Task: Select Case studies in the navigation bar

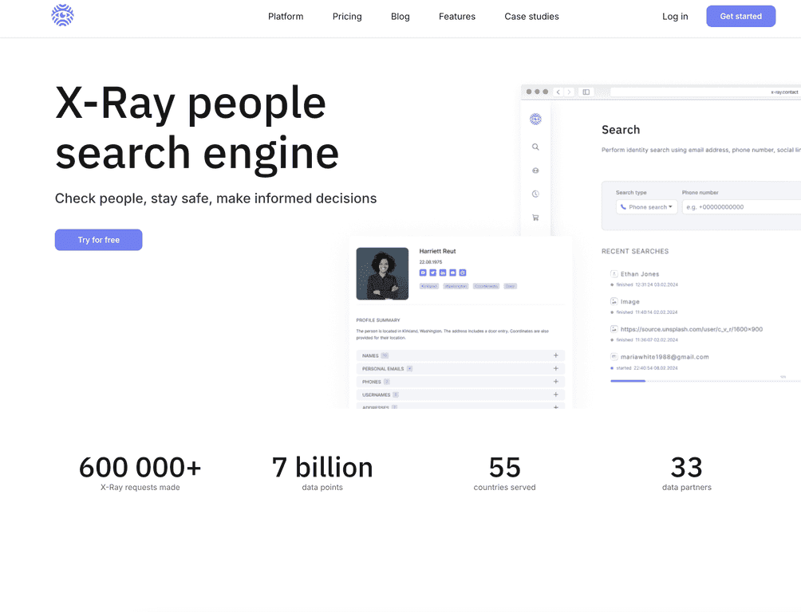Action: (531, 16)
